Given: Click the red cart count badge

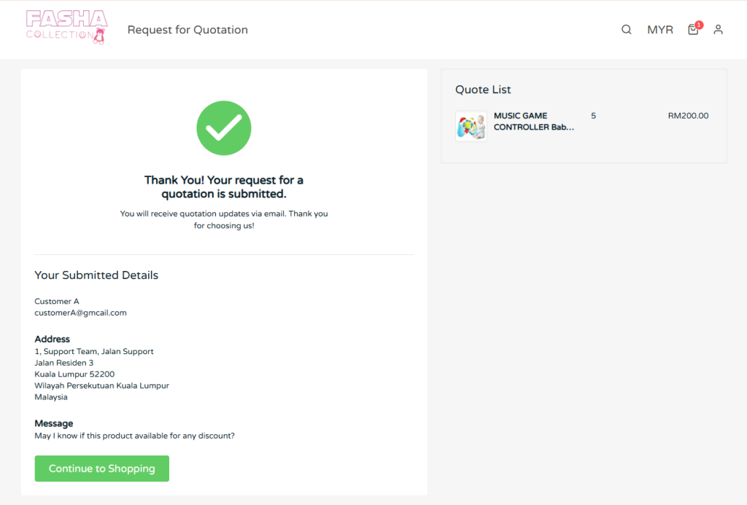Looking at the screenshot, I should click(x=699, y=25).
